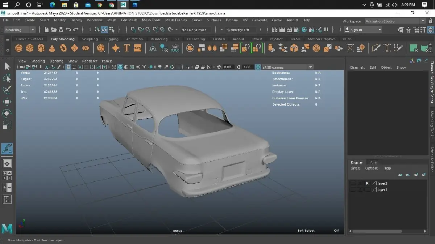Screen dimensions: 435x244
Task: Click the polygon cube shelf icon
Action: [30, 48]
